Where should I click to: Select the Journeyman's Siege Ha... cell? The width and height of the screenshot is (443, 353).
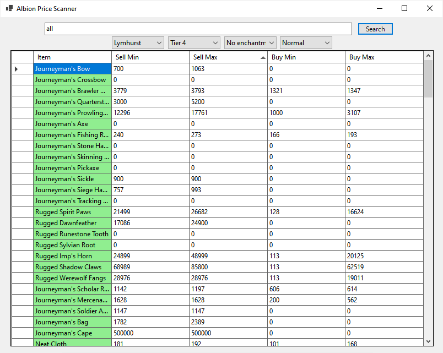coord(73,190)
